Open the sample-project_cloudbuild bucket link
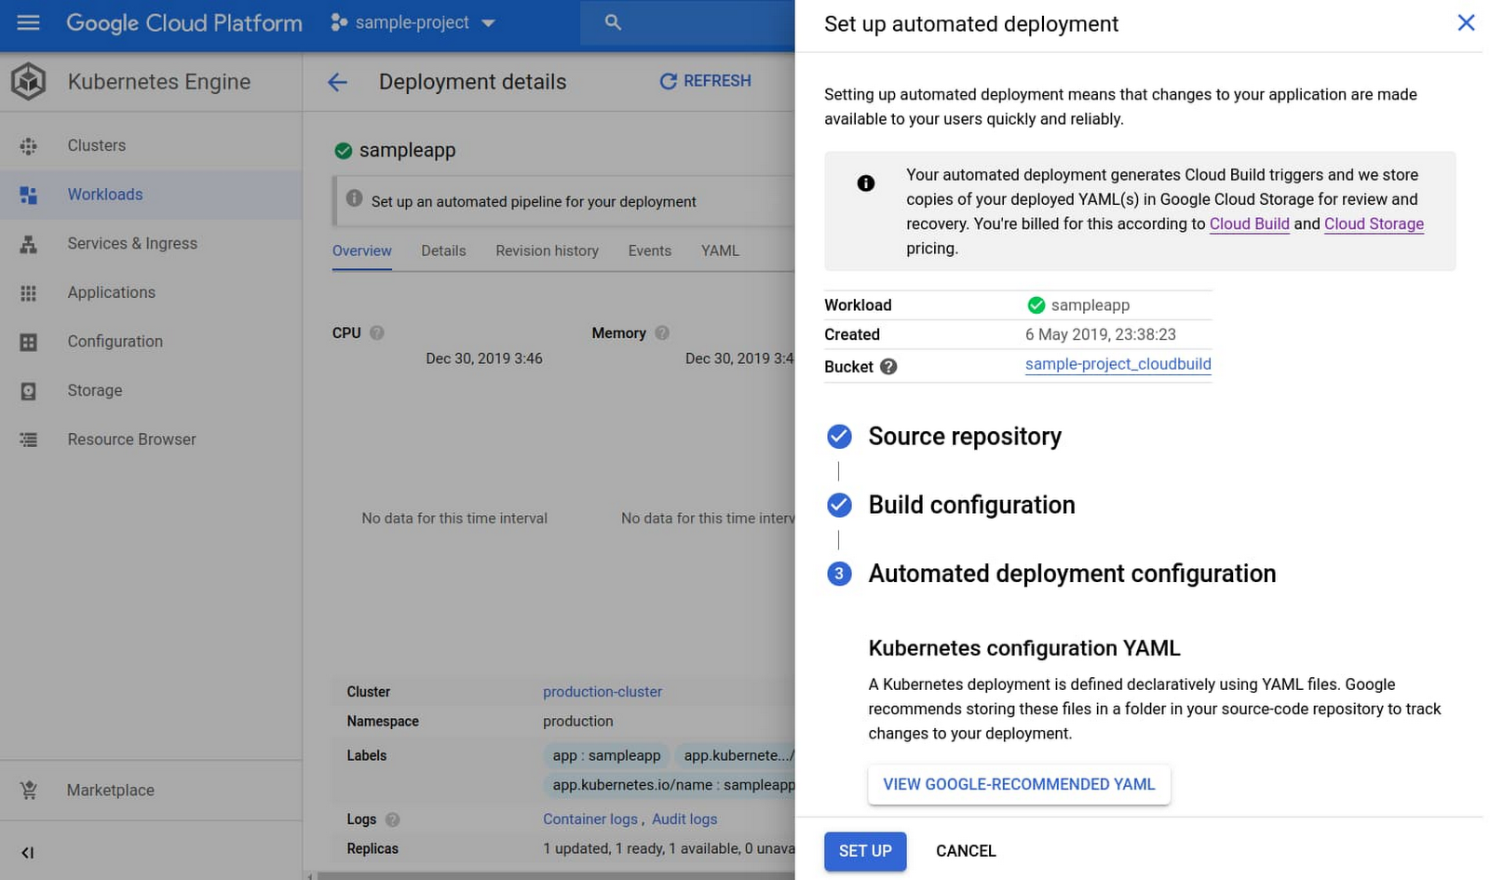 (1117, 364)
